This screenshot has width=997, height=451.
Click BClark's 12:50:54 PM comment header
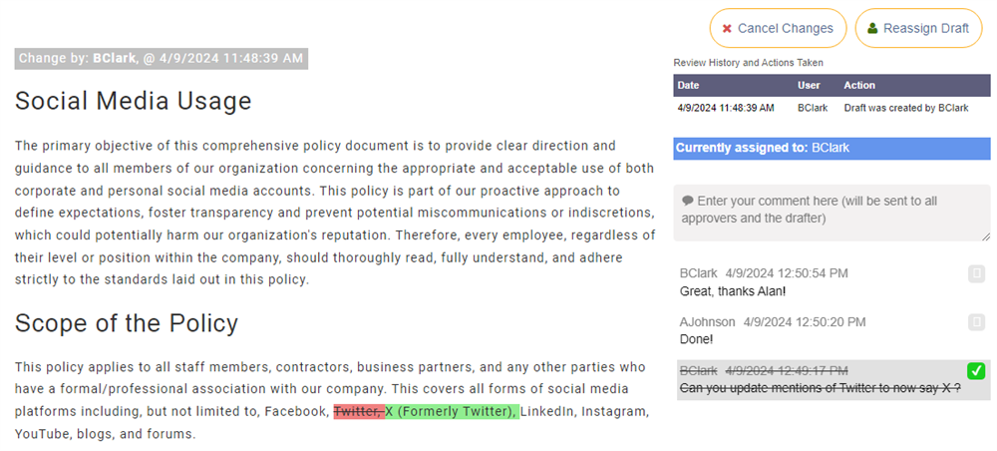pyautogui.click(x=764, y=273)
